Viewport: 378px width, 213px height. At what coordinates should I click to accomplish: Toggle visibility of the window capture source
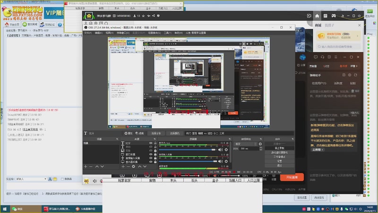151,154
